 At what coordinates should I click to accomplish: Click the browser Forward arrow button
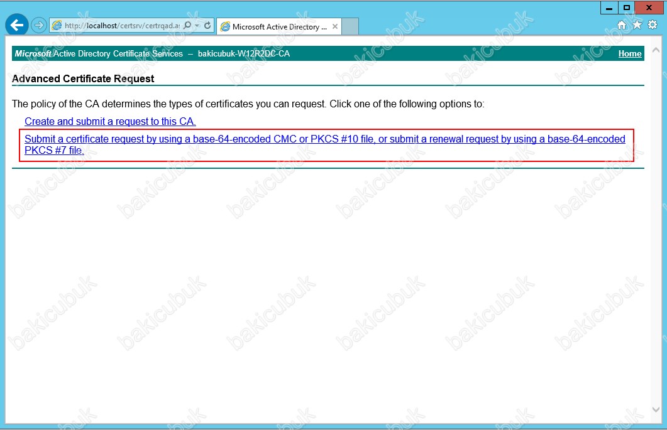tap(39, 26)
